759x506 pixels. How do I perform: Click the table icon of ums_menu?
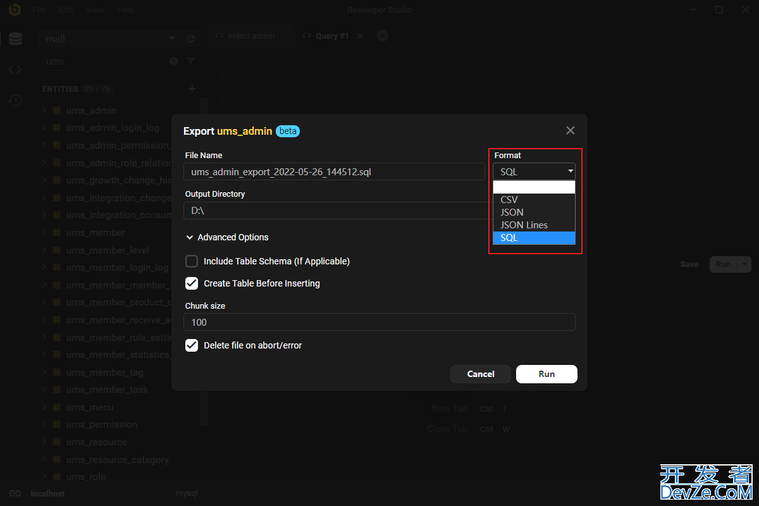click(57, 407)
